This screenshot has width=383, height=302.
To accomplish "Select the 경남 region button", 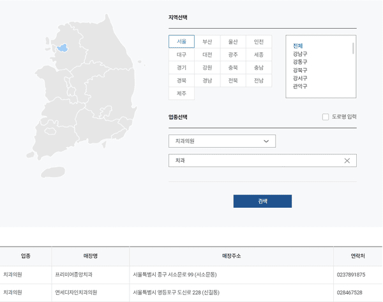I will pyautogui.click(x=207, y=80).
